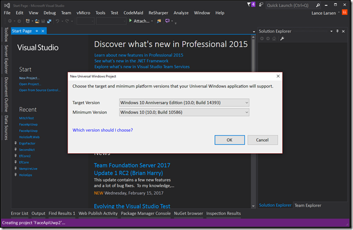353x230 pixels.
Task: Open the Debug menu
Action: (50, 13)
